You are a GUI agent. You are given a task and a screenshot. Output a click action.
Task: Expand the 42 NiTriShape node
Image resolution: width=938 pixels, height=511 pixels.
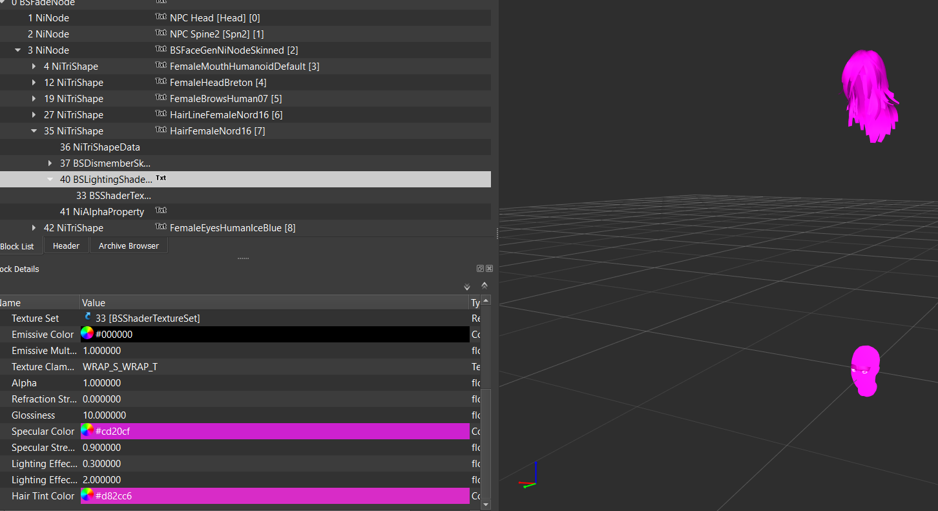click(34, 227)
